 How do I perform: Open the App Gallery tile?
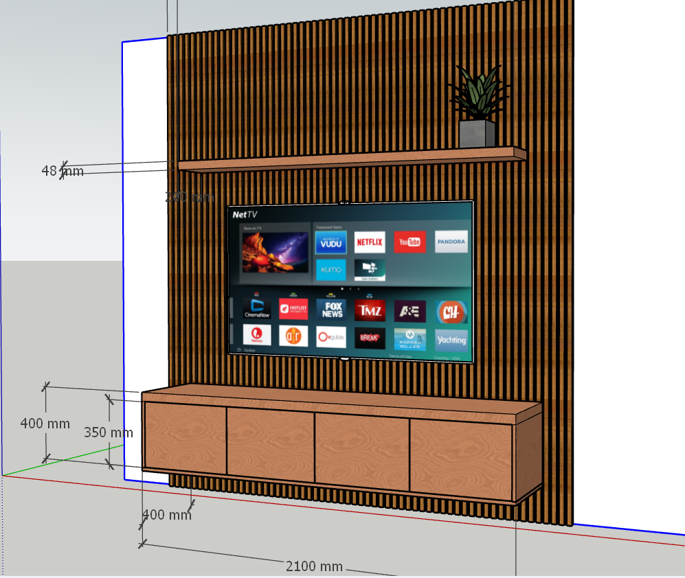tap(370, 269)
